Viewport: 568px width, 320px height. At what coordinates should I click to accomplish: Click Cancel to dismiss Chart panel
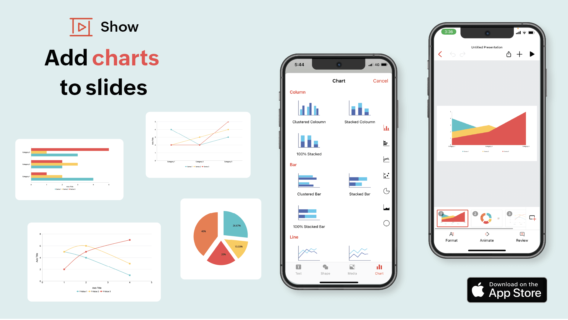tap(380, 81)
